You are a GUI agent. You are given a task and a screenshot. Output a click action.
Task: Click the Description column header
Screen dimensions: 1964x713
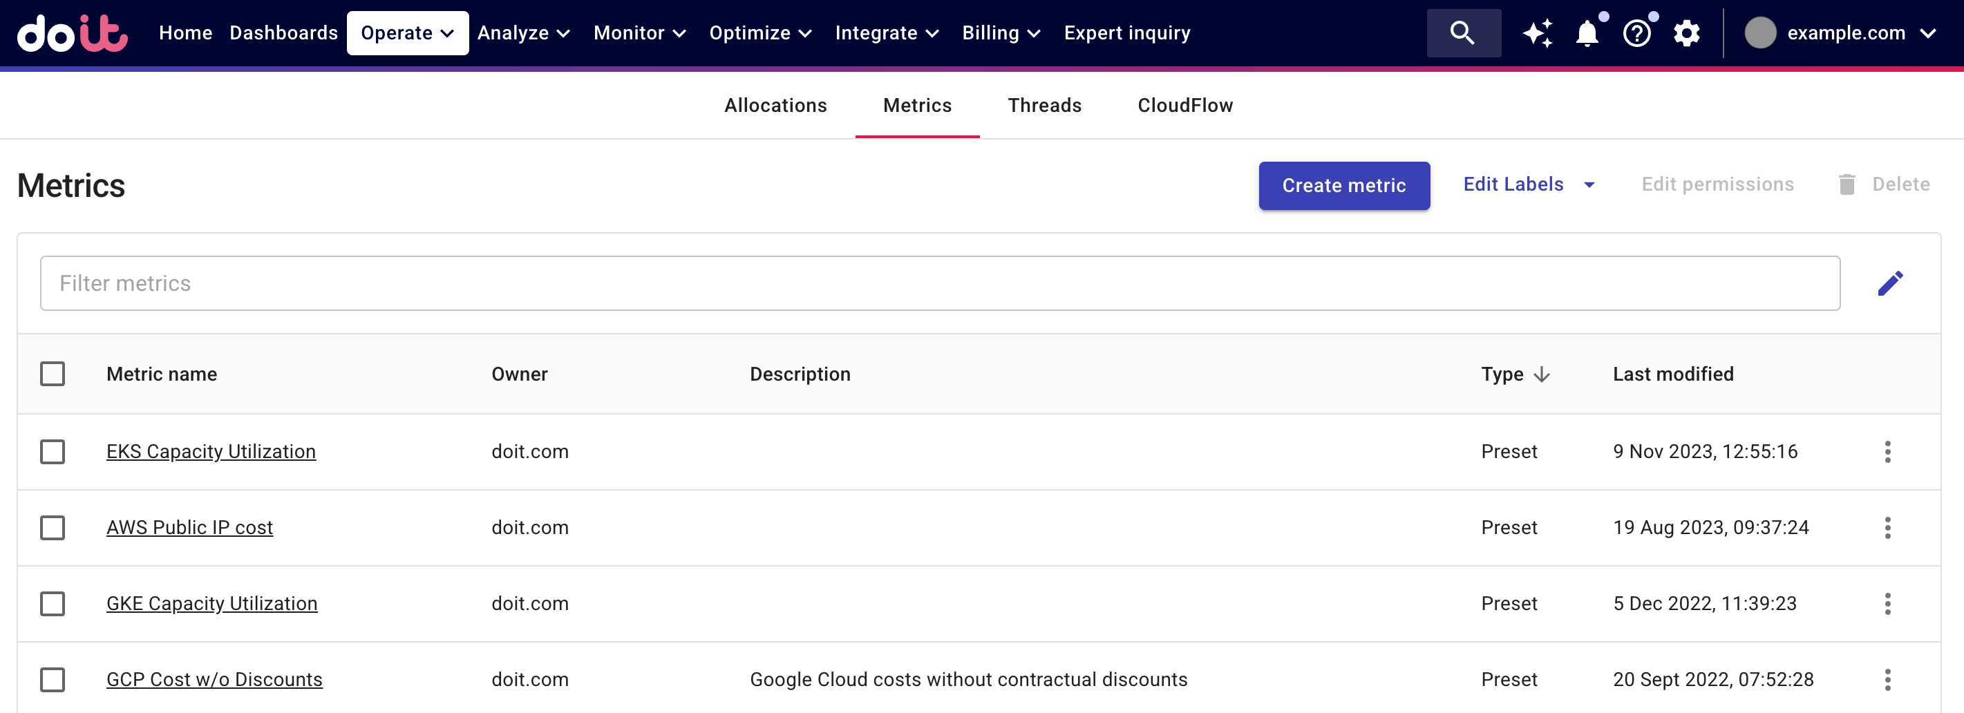coord(800,374)
